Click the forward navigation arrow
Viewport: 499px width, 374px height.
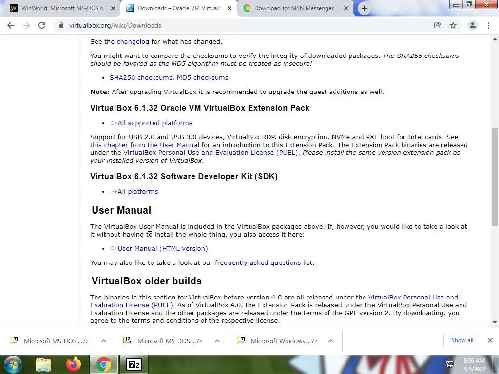[26, 25]
